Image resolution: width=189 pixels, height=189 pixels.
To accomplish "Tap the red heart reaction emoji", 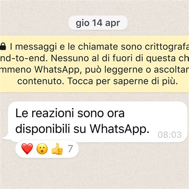I will tap(27, 149).
